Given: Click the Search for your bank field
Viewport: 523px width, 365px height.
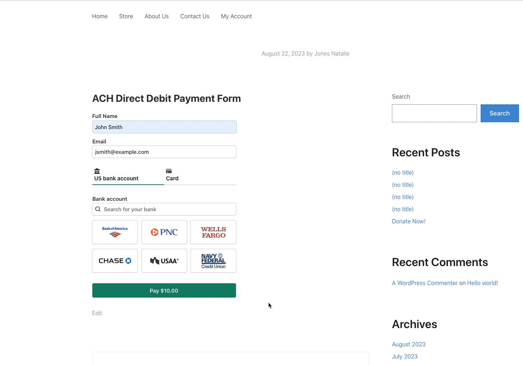Looking at the screenshot, I should 164,209.
